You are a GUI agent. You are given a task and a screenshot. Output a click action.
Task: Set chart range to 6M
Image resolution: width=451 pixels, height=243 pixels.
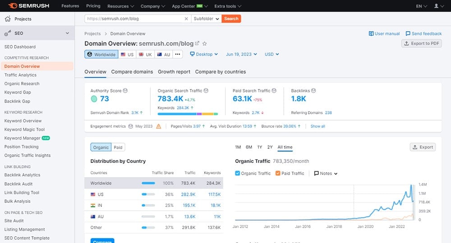click(249, 147)
